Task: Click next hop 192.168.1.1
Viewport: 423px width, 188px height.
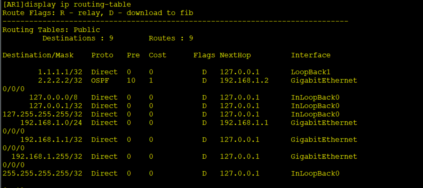Action: [244, 123]
